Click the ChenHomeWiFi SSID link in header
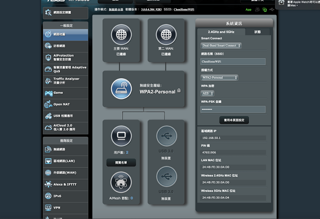 [x=184, y=9]
